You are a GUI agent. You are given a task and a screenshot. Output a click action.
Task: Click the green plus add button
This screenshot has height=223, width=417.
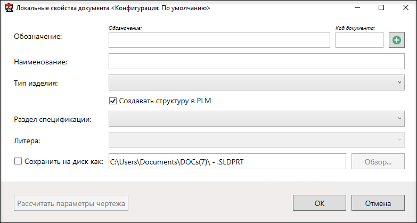(x=397, y=40)
